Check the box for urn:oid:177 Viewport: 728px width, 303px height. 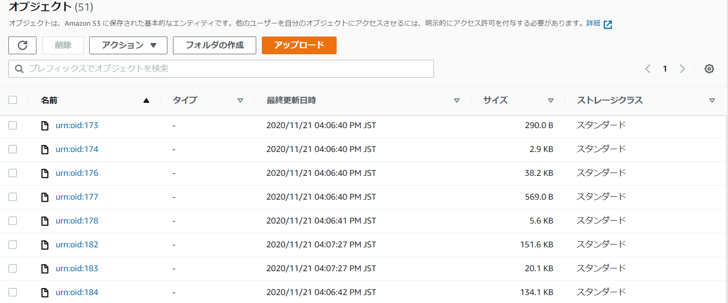tap(13, 197)
